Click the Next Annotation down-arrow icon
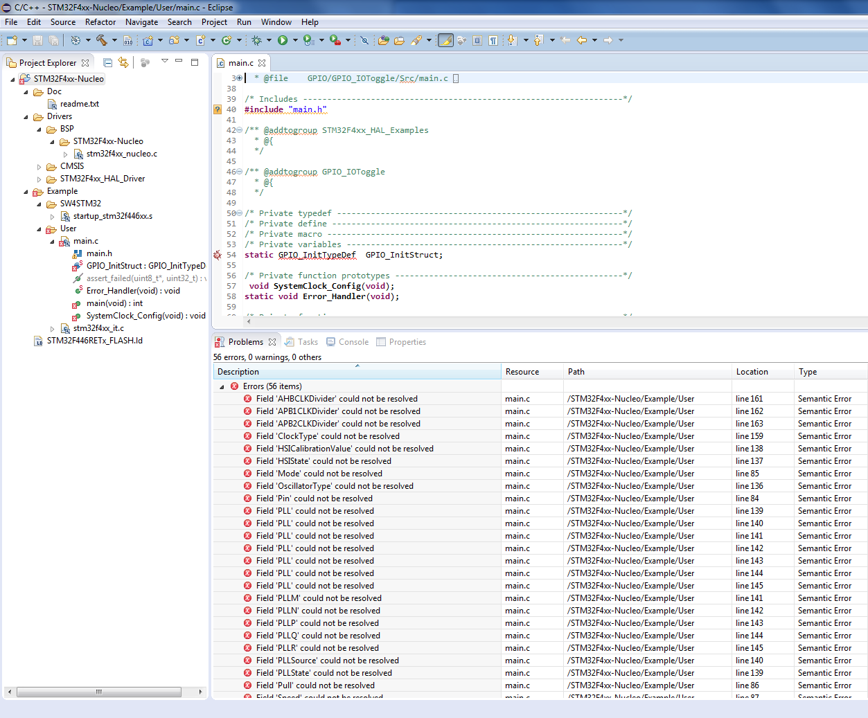This screenshot has width=868, height=718. 512,40
